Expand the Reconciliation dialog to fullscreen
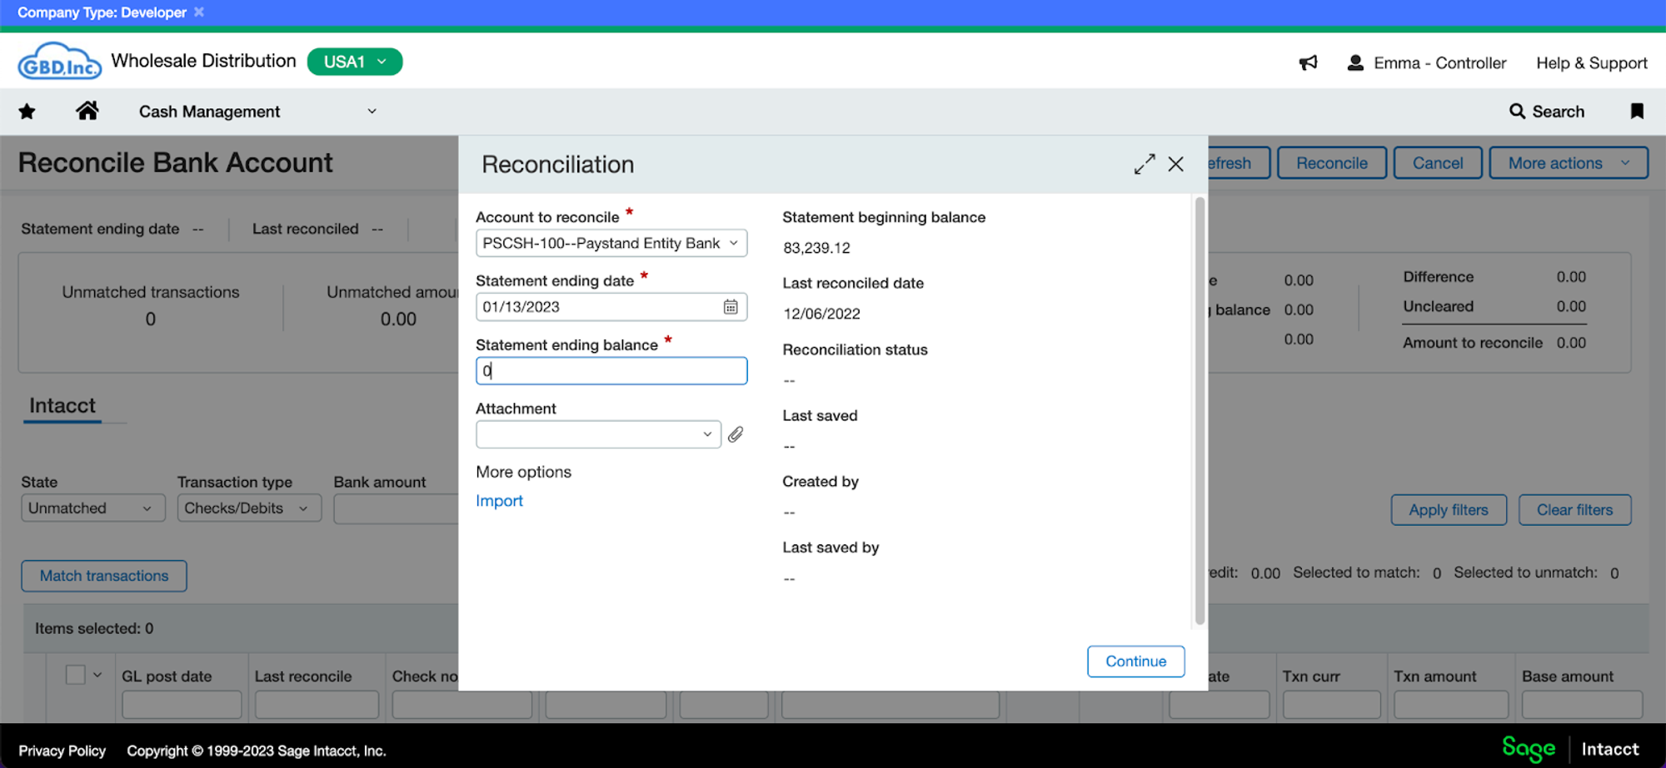1666x768 pixels. coord(1145,164)
